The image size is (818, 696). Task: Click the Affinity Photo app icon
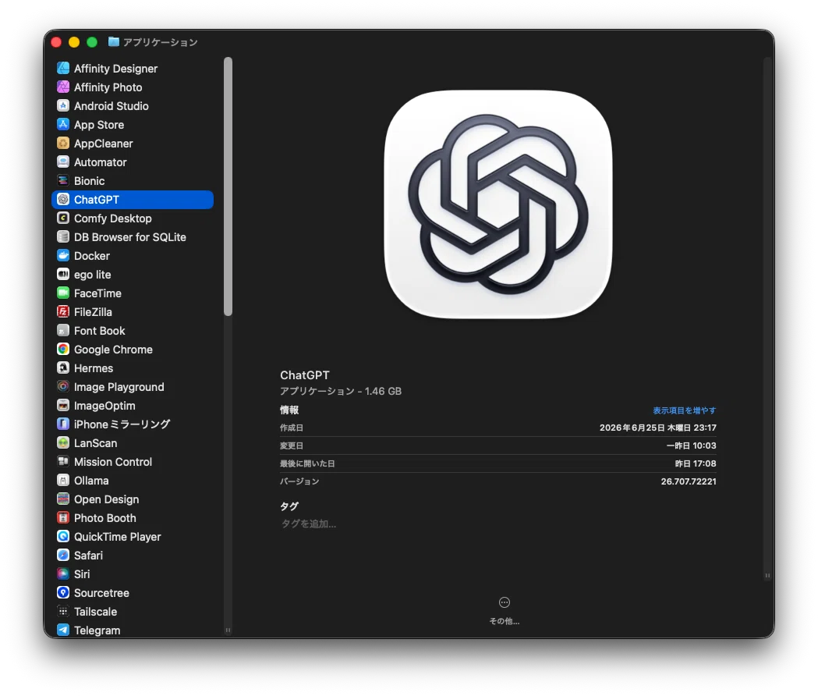coord(63,87)
